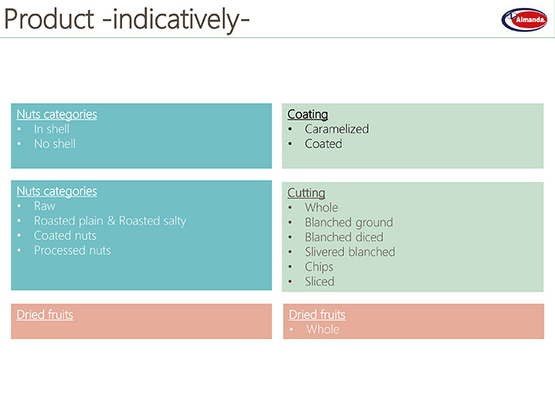Click the Blanched ground bullet item
The width and height of the screenshot is (555, 416).
[349, 223]
